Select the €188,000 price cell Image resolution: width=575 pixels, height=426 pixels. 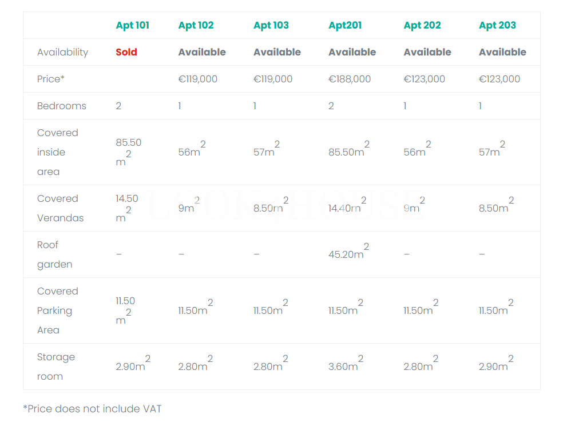pyautogui.click(x=350, y=79)
